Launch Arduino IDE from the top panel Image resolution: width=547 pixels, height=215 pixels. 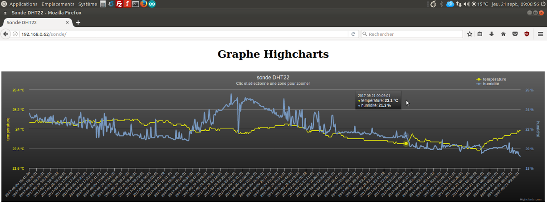152,4
